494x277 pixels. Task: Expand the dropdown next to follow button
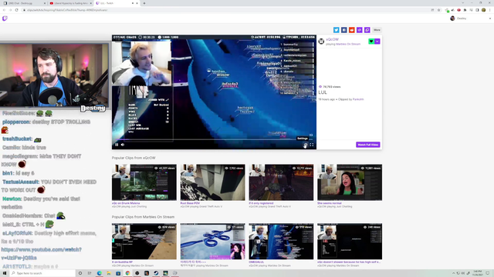pos(377,41)
